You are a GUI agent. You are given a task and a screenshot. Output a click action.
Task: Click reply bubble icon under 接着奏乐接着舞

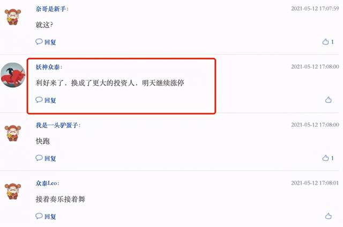click(39, 216)
